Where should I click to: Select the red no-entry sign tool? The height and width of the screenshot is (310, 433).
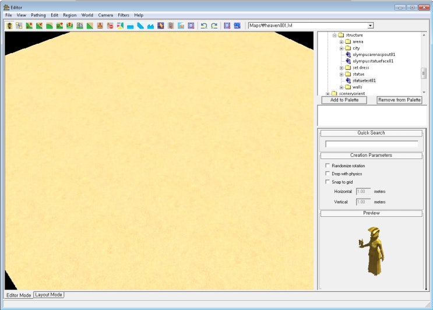pyautogui.click(x=110, y=26)
